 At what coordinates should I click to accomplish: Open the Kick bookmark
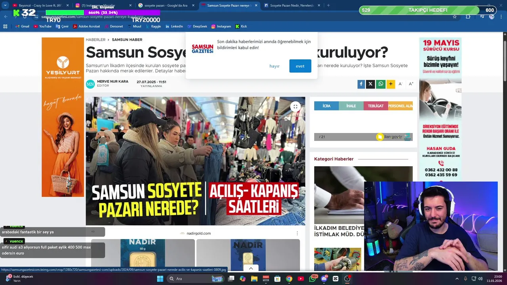[241, 27]
